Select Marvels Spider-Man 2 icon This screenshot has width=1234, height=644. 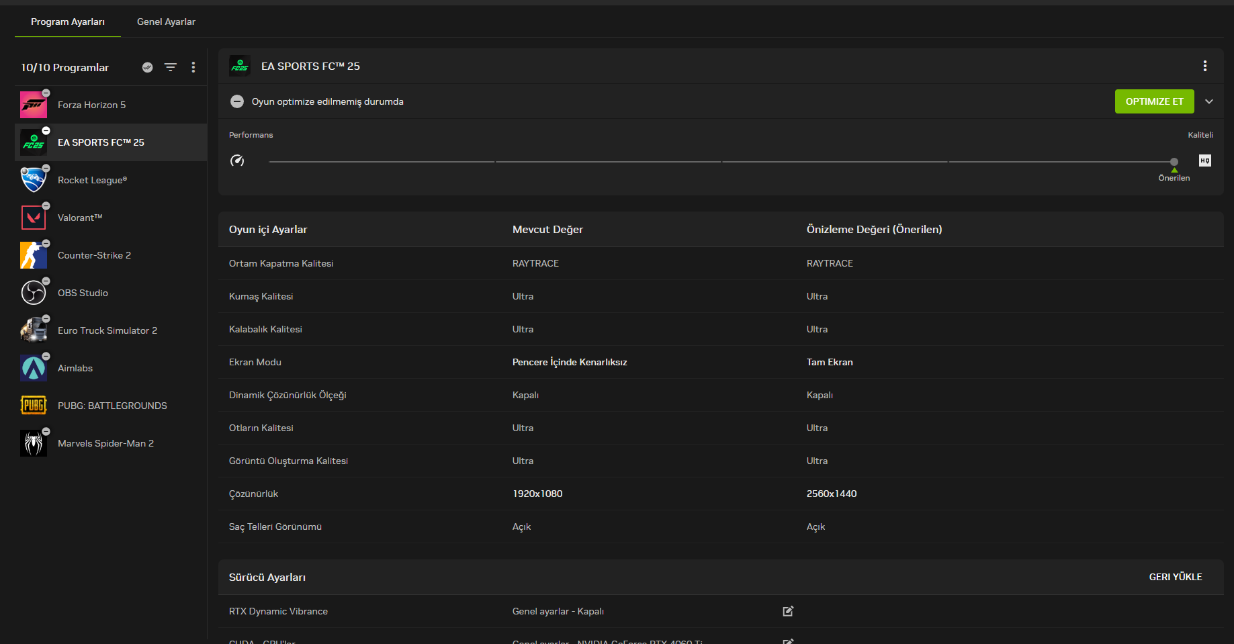tap(34, 443)
